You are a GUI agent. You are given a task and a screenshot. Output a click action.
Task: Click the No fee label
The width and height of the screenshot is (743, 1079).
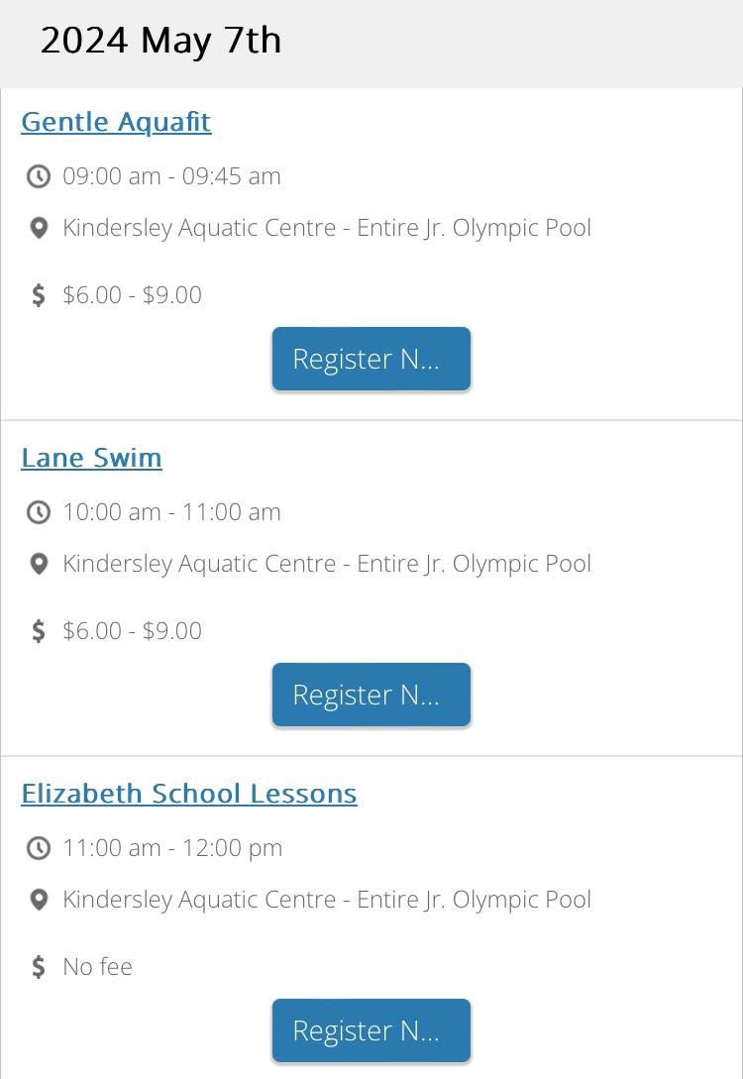(x=98, y=966)
